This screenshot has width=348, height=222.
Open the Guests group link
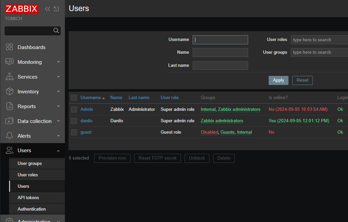click(228, 132)
